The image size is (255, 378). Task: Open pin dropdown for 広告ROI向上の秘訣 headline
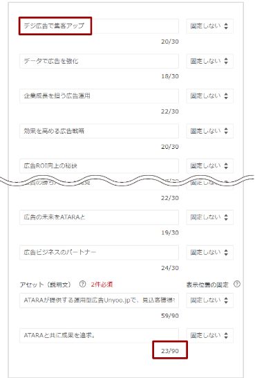[210, 166]
